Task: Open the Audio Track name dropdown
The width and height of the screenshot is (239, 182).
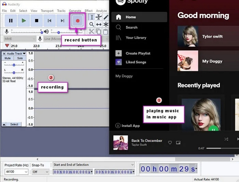Action: click(15, 54)
